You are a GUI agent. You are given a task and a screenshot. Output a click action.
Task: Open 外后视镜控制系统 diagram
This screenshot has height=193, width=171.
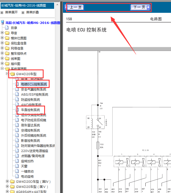[x=34, y=135]
